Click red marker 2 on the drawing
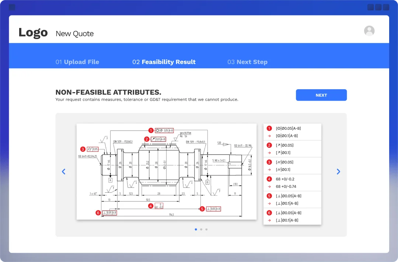This screenshot has height=262, width=398. pos(146,139)
